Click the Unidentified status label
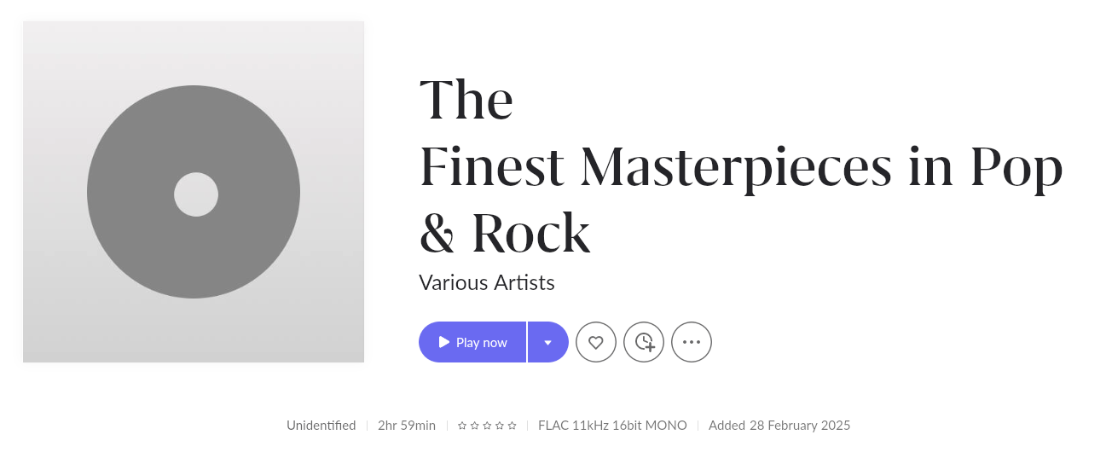 (321, 426)
